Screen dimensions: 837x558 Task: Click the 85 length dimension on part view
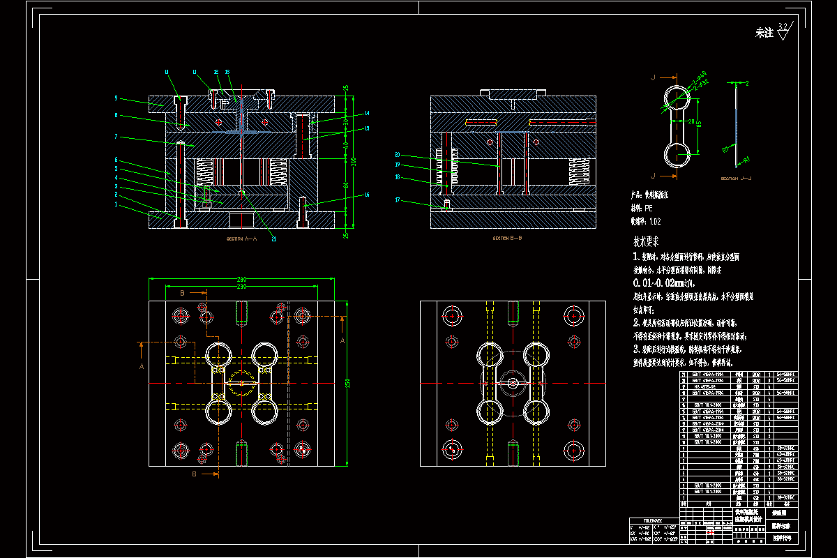point(700,126)
